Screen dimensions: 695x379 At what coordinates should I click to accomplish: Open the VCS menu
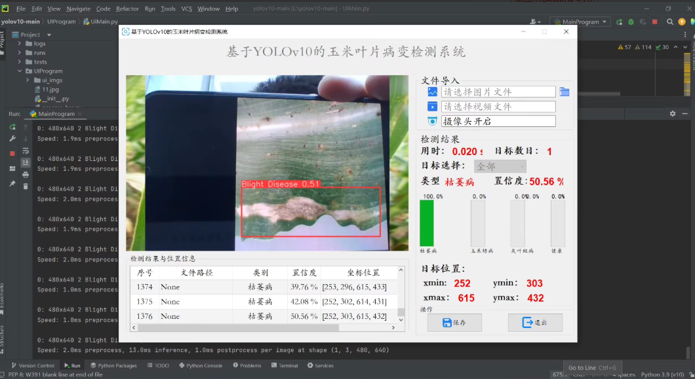[187, 9]
